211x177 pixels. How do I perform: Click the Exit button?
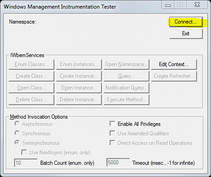[x=186, y=33]
